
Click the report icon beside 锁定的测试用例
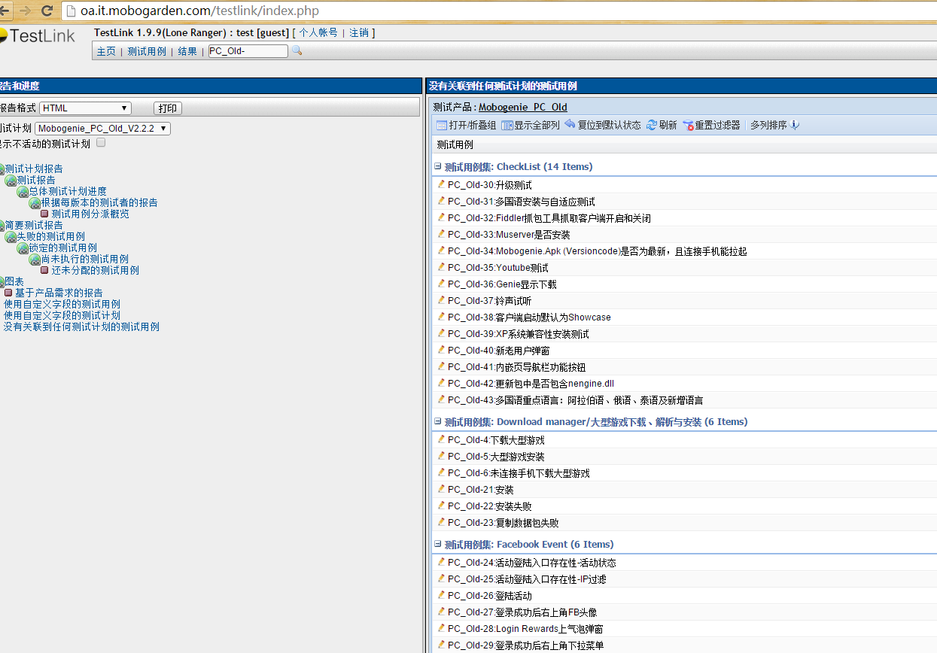click(x=23, y=248)
